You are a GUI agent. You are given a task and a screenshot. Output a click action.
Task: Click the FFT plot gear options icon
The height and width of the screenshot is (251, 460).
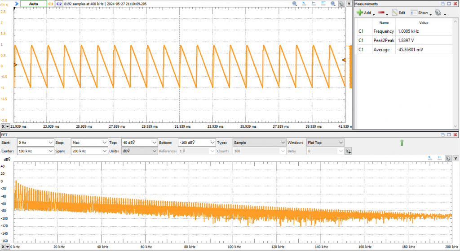click(448, 159)
